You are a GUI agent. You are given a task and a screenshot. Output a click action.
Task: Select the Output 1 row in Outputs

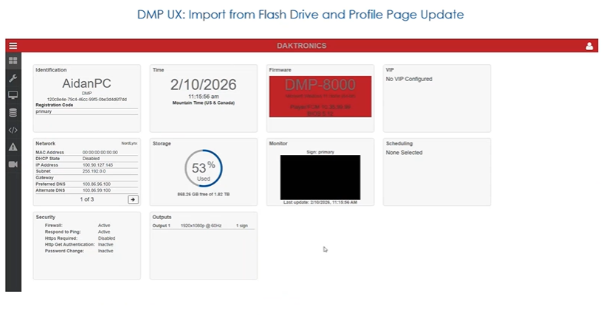204,226
